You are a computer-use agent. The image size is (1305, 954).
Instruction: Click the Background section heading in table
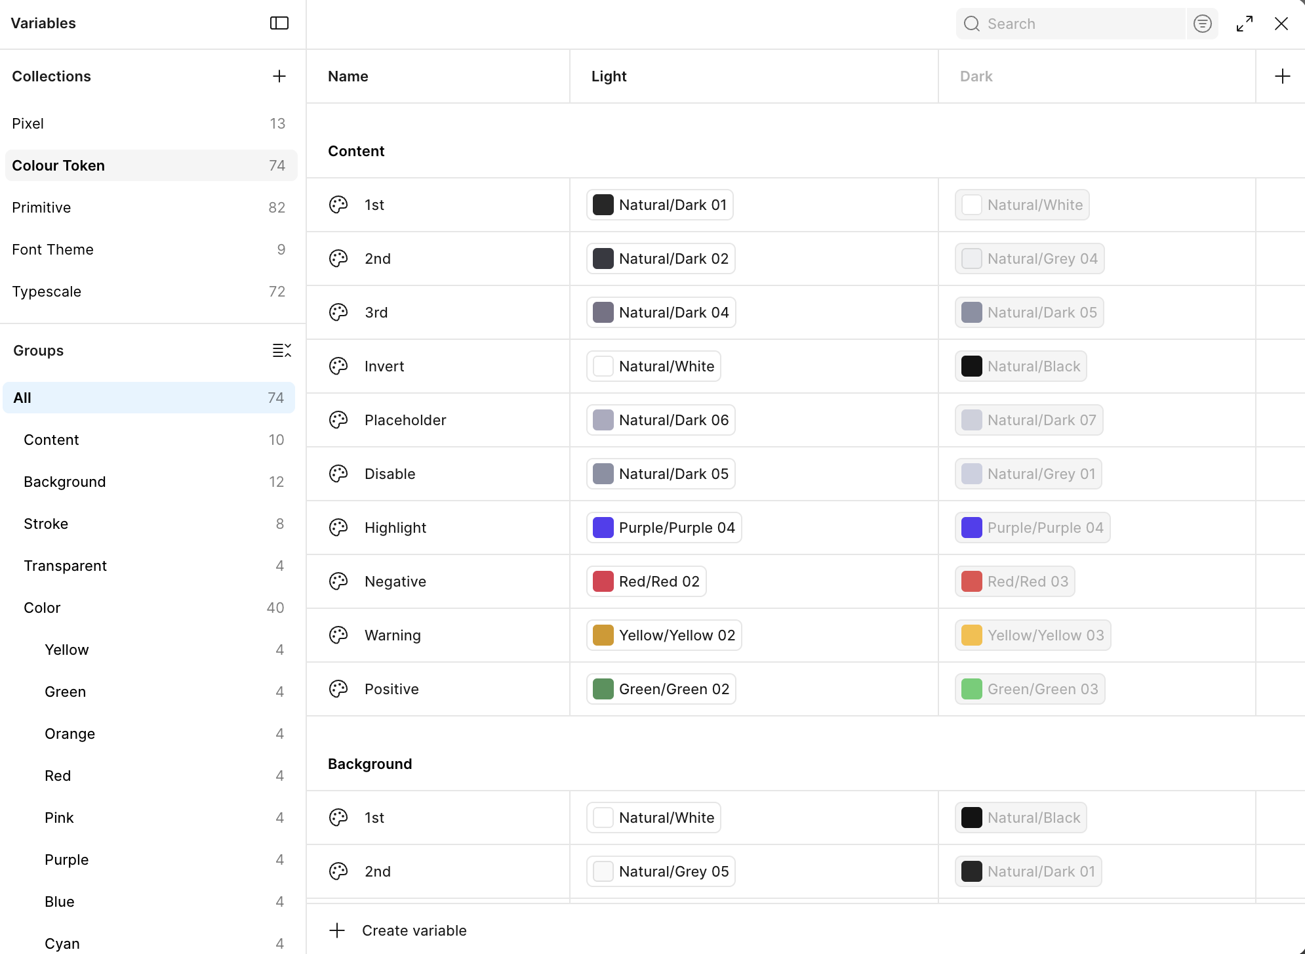pyautogui.click(x=370, y=764)
